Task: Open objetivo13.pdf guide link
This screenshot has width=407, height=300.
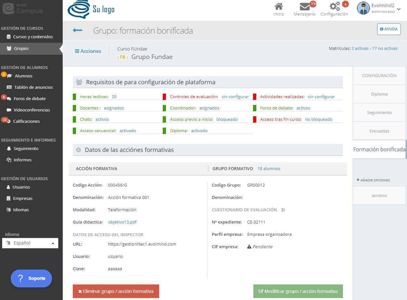Action: [122, 222]
